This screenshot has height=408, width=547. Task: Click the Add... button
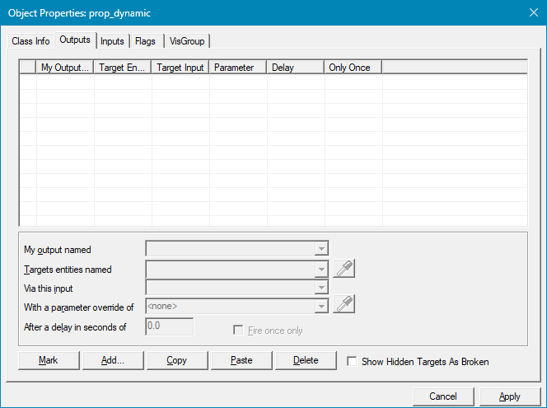click(113, 360)
